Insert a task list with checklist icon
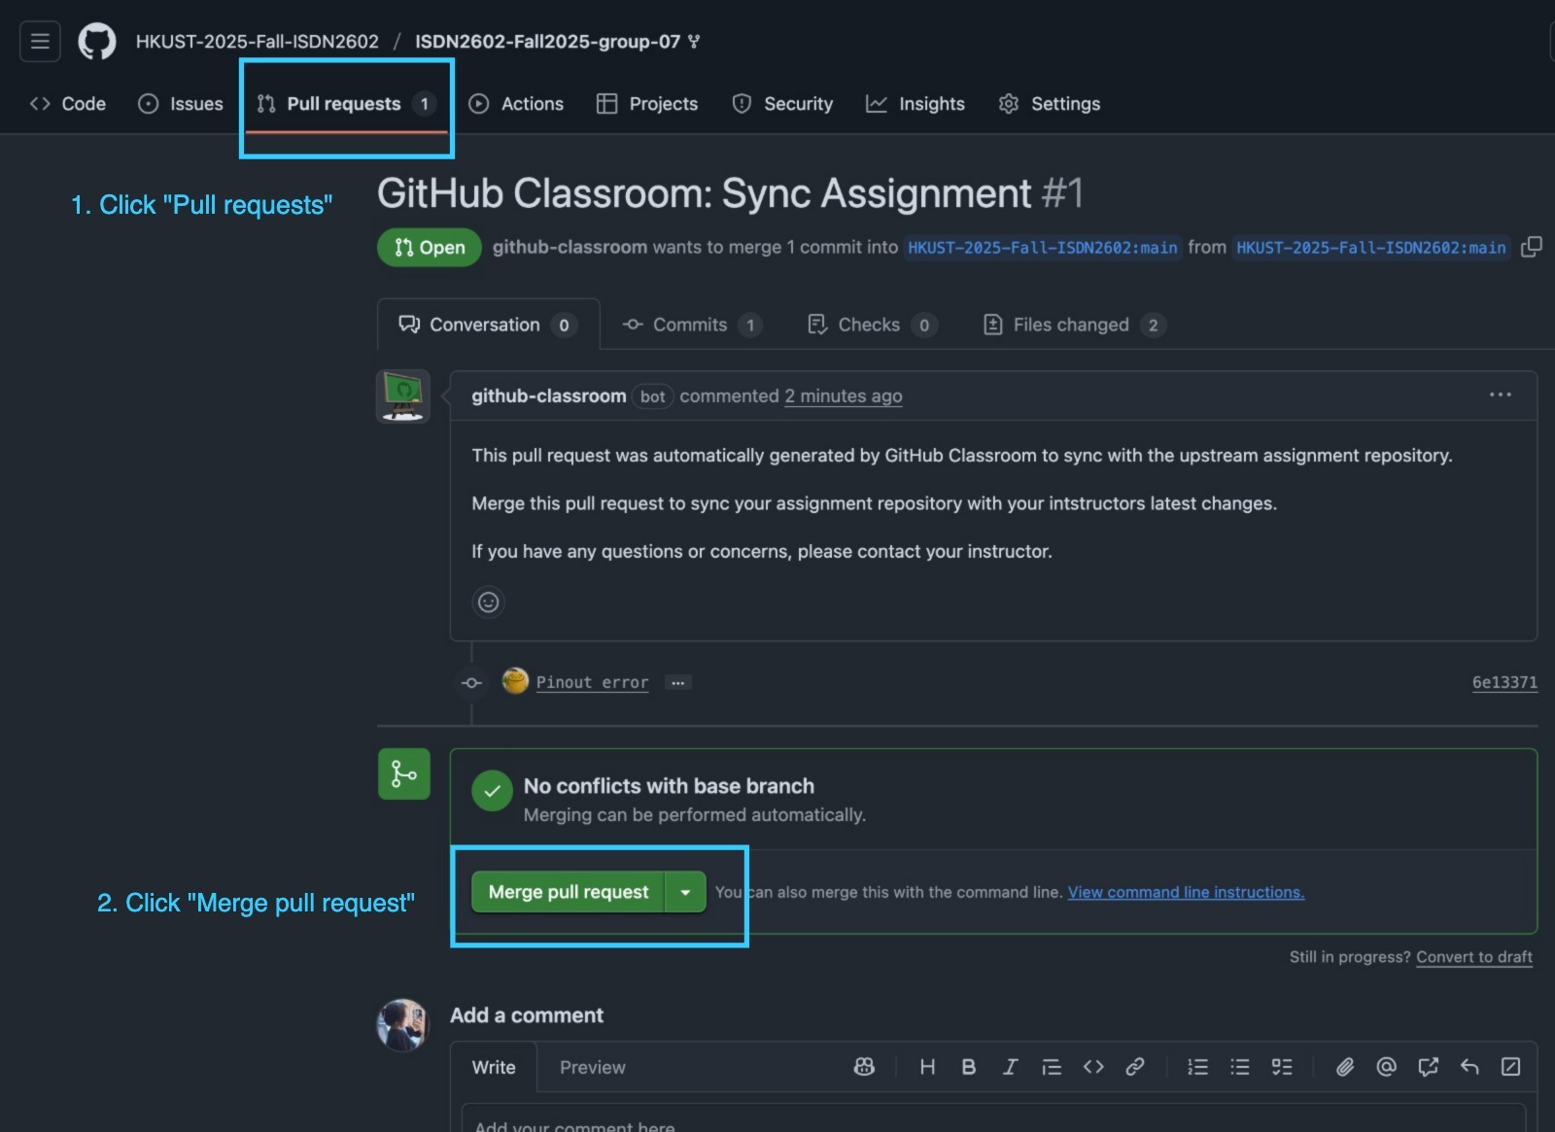The image size is (1555, 1132). click(1282, 1067)
